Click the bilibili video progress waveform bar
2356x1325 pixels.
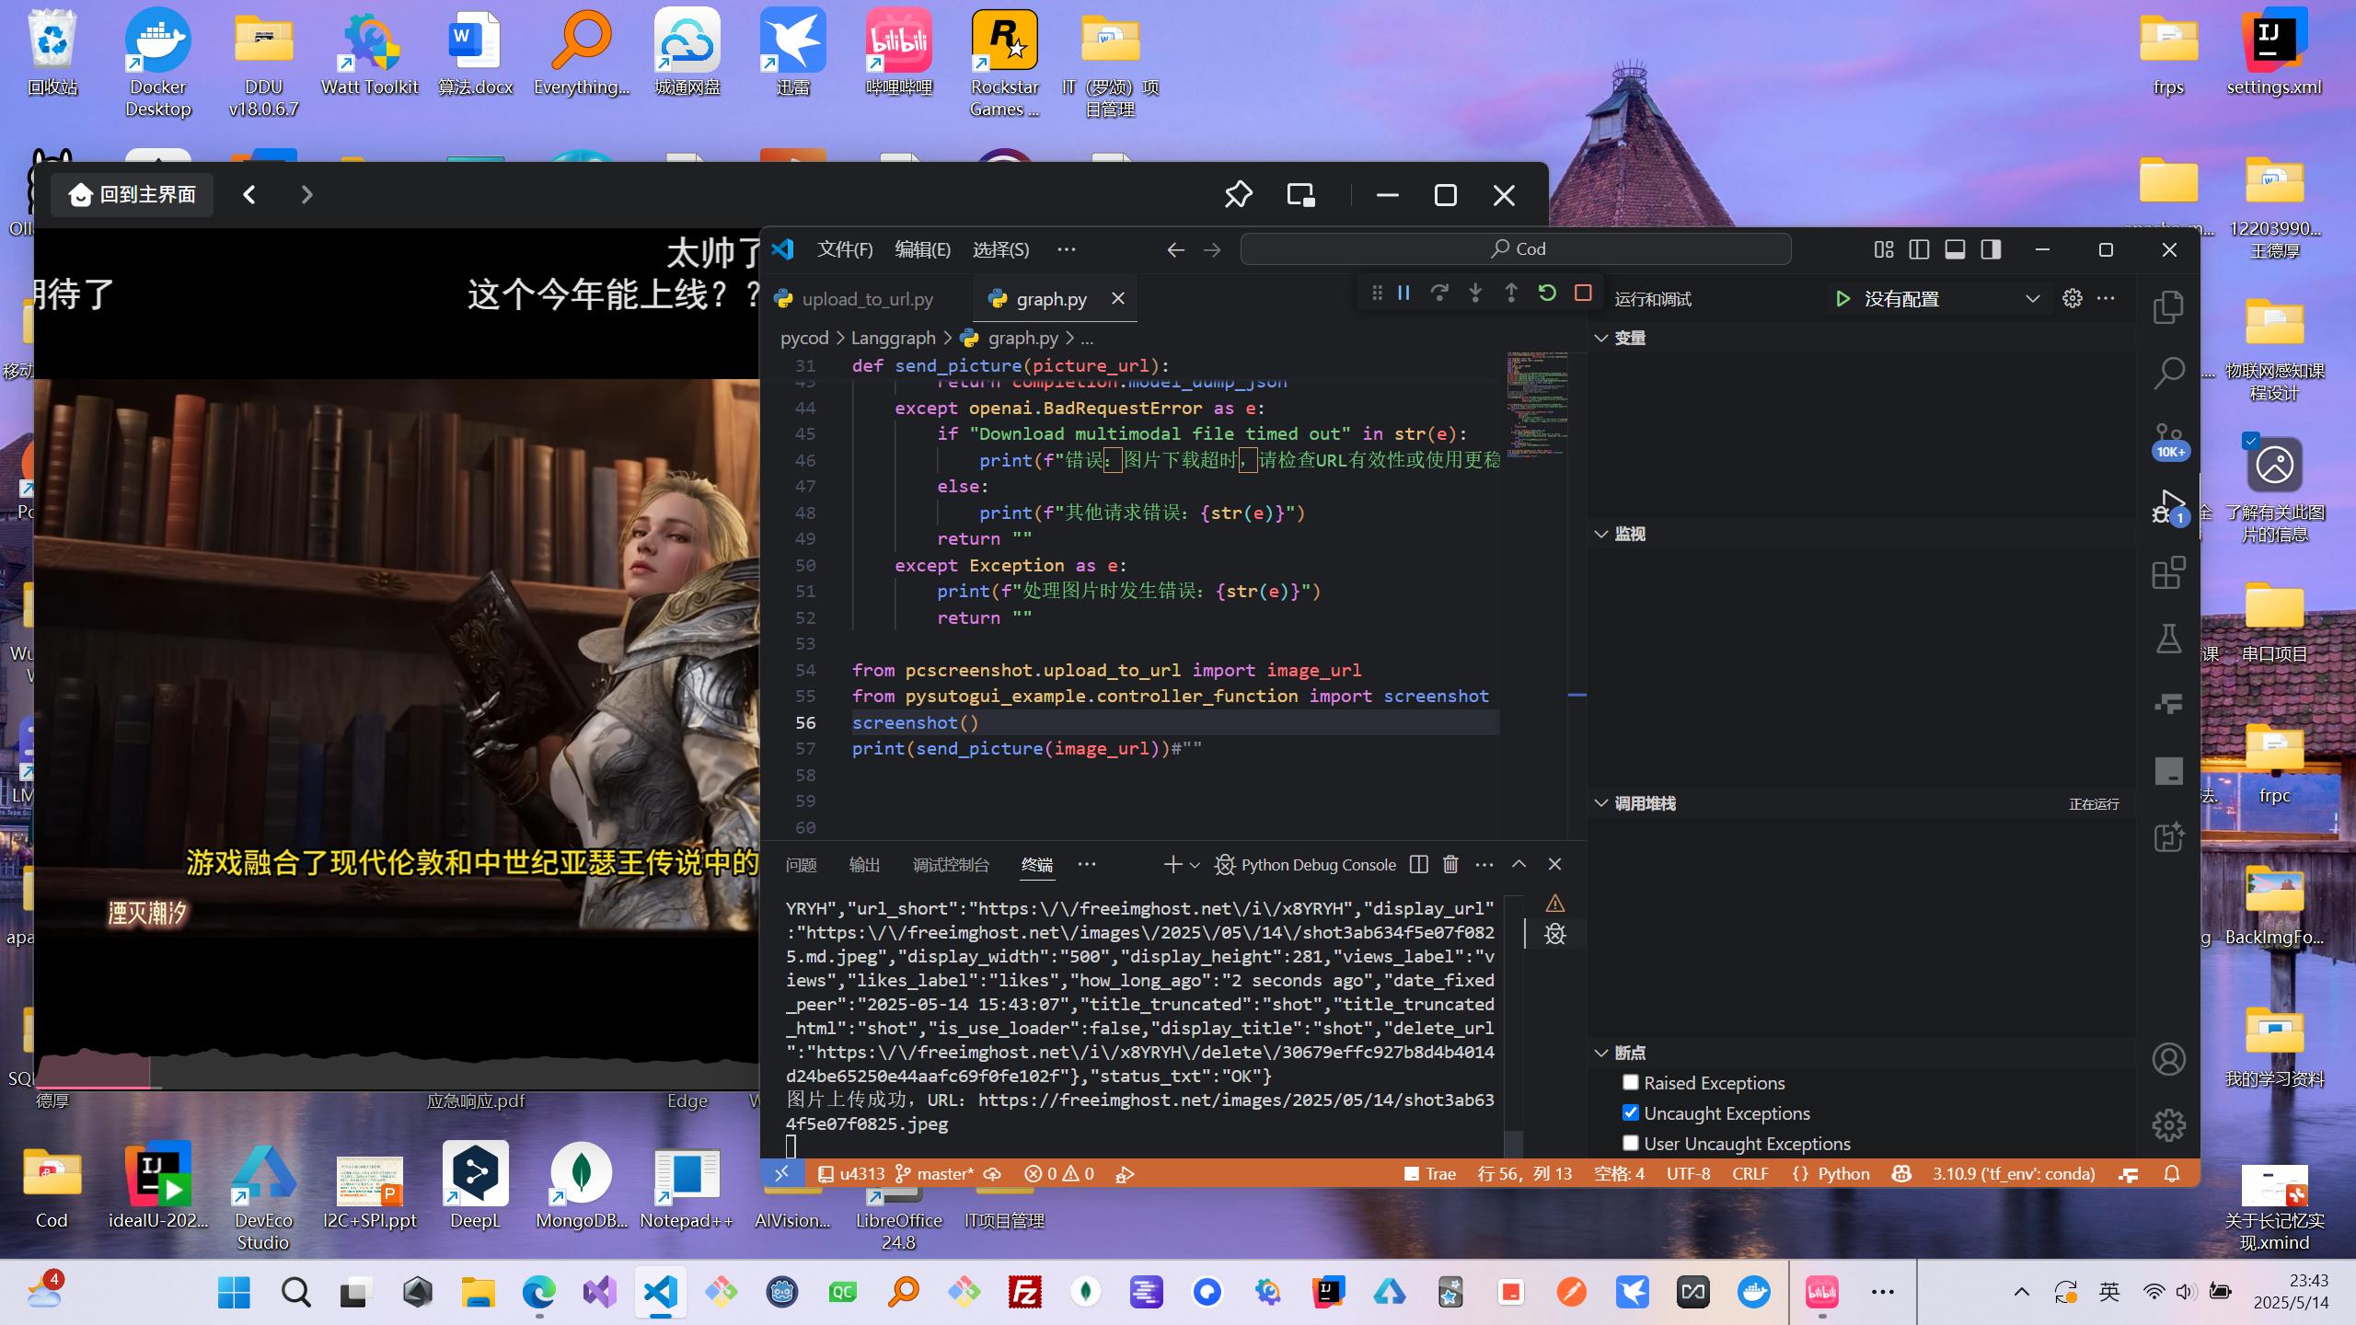click(x=397, y=1069)
